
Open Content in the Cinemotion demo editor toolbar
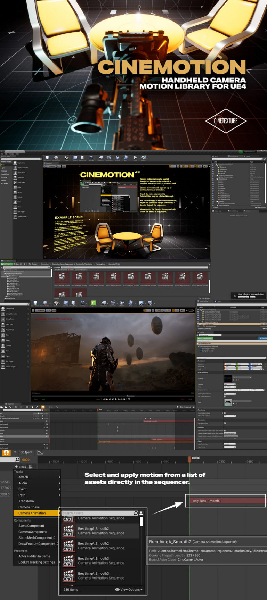click(x=75, y=158)
